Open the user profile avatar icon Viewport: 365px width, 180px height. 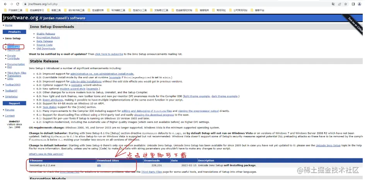[x=360, y=4]
